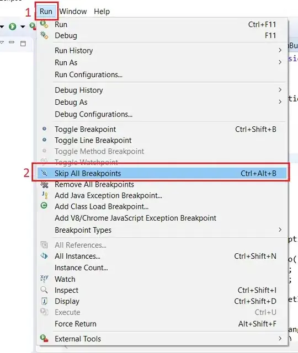Screen dimensions: 298x353
Task: Click the All Instances icon
Action: 44,256
